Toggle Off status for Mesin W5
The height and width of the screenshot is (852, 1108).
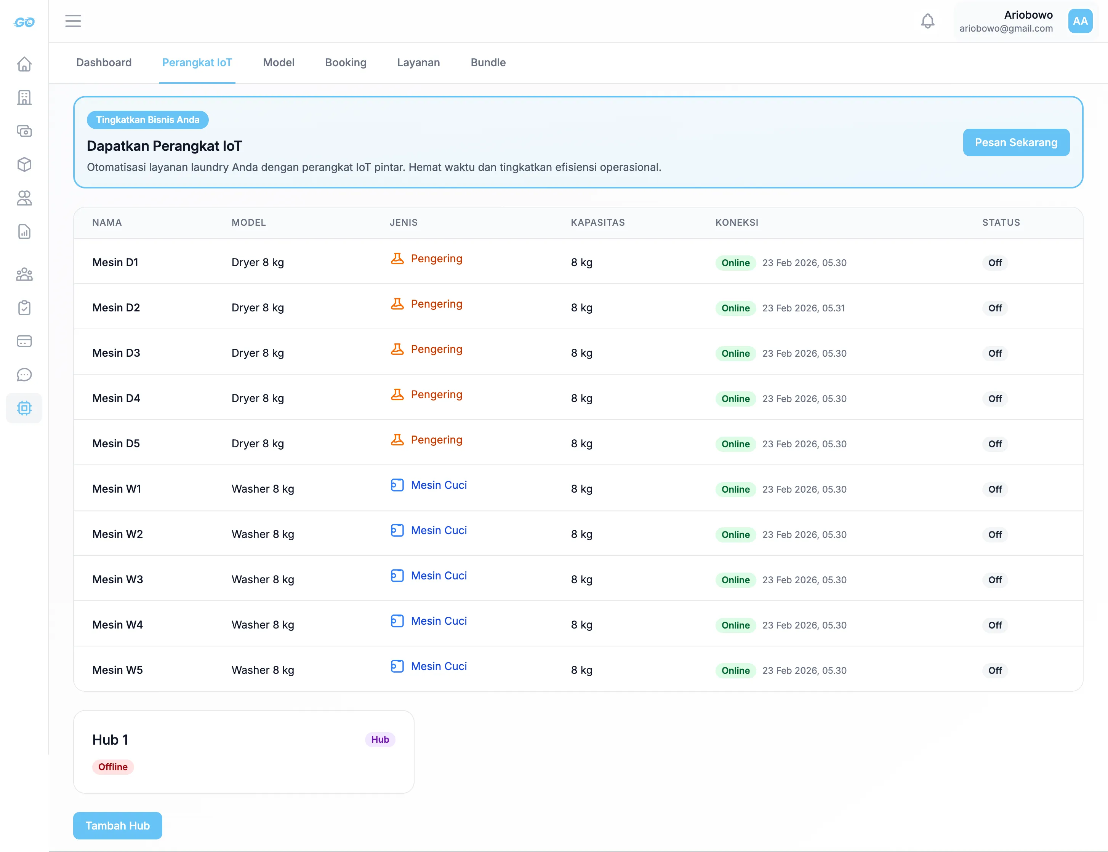click(x=994, y=670)
